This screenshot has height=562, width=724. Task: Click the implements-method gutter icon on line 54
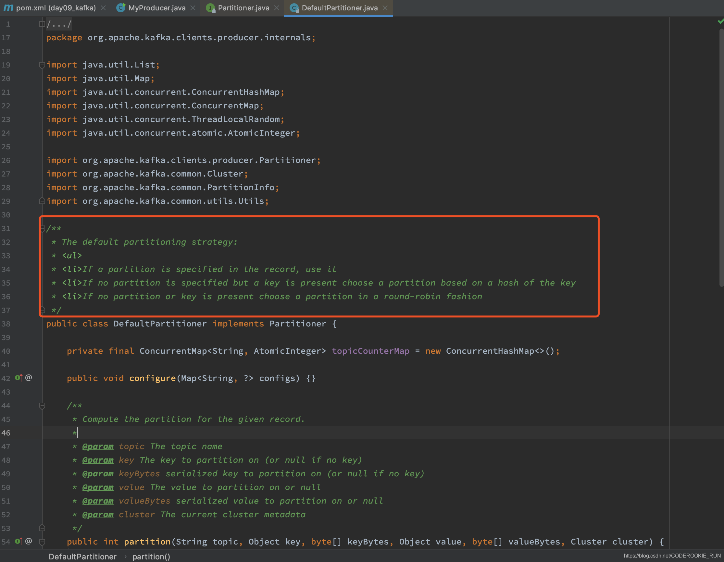tap(19, 541)
